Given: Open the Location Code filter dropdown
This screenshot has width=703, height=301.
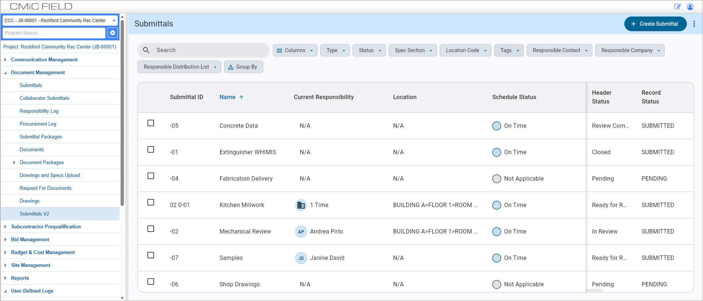Looking at the screenshot, I should (x=466, y=50).
